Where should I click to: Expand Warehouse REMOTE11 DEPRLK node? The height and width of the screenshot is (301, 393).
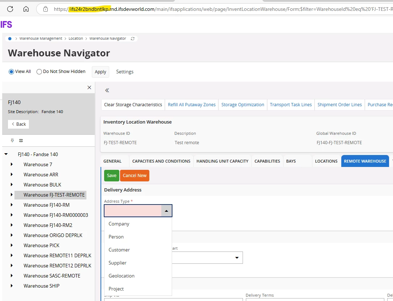tap(12, 255)
